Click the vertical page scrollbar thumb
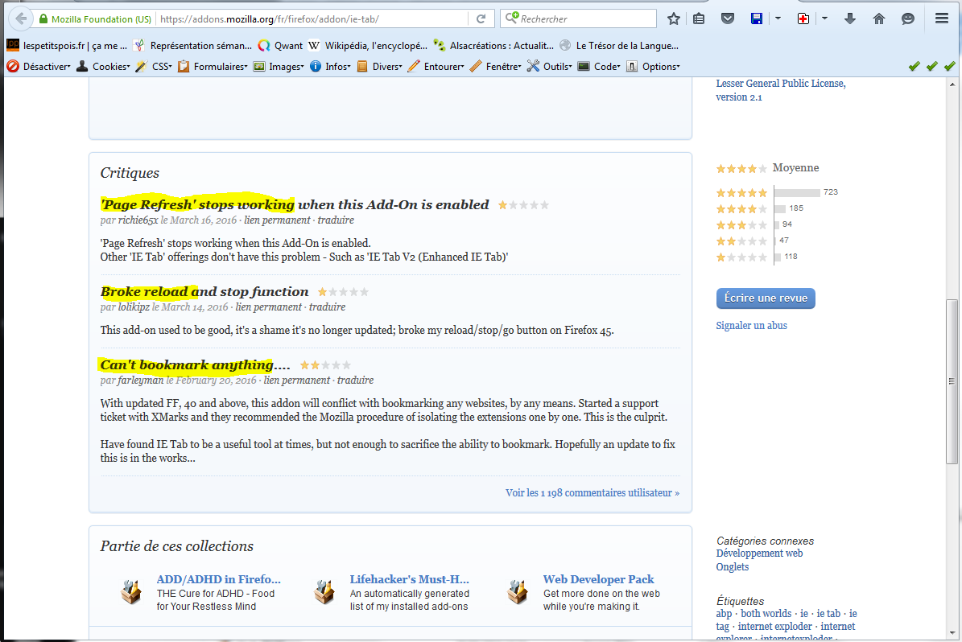Image resolution: width=962 pixels, height=642 pixels. (x=952, y=381)
